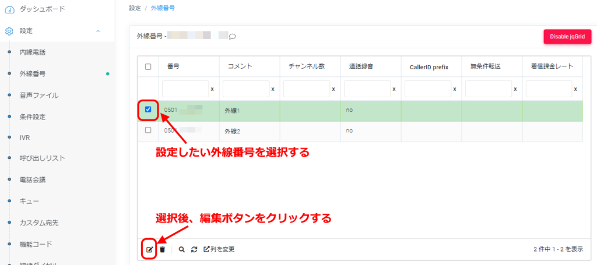The width and height of the screenshot is (597, 265).
Task: Open 列を変更 column chooser
Action: coord(219,249)
